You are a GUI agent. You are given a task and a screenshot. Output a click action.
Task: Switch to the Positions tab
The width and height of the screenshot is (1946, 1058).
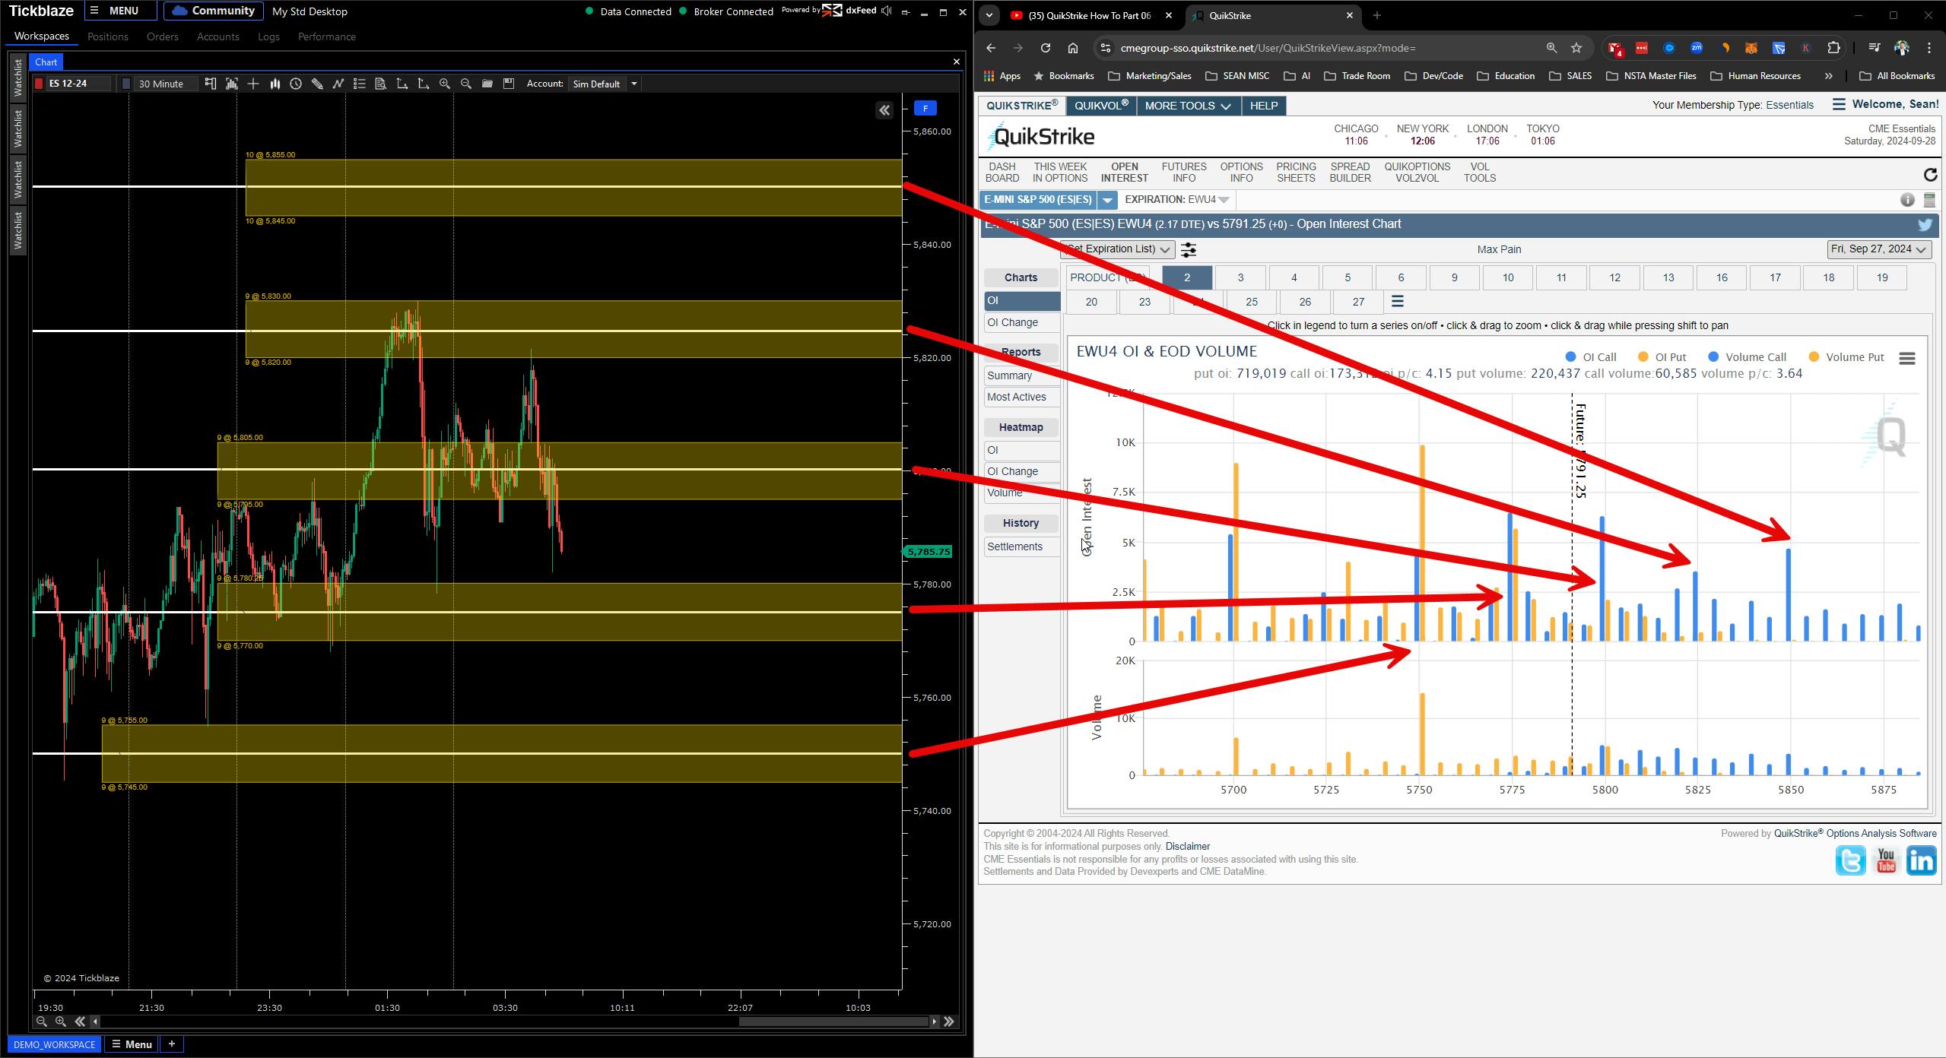(107, 36)
